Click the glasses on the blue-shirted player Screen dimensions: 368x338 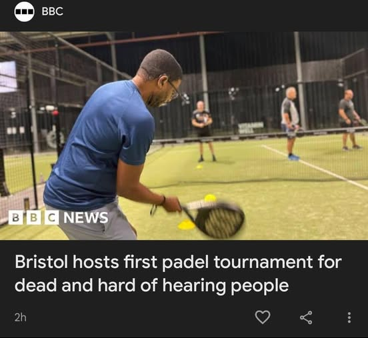coord(173,90)
